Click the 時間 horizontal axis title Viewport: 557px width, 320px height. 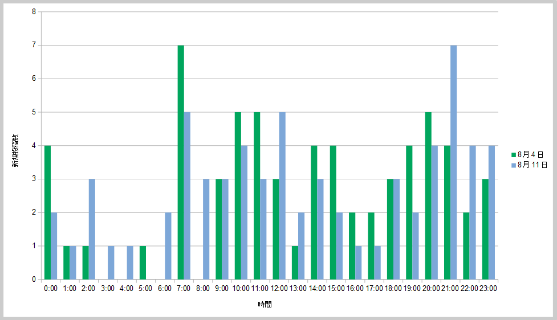pyautogui.click(x=265, y=305)
